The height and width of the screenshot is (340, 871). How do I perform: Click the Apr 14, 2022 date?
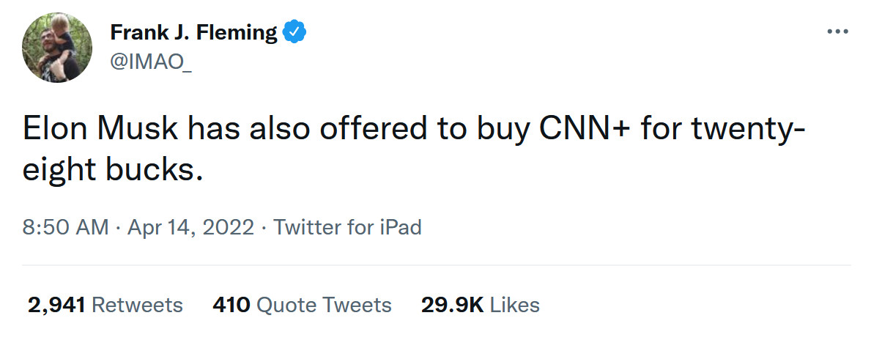pos(190,227)
